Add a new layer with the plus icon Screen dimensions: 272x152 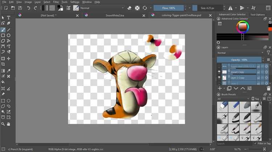click(x=220, y=88)
